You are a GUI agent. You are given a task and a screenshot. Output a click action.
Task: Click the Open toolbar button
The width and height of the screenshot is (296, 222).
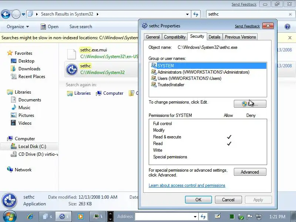[50, 27]
